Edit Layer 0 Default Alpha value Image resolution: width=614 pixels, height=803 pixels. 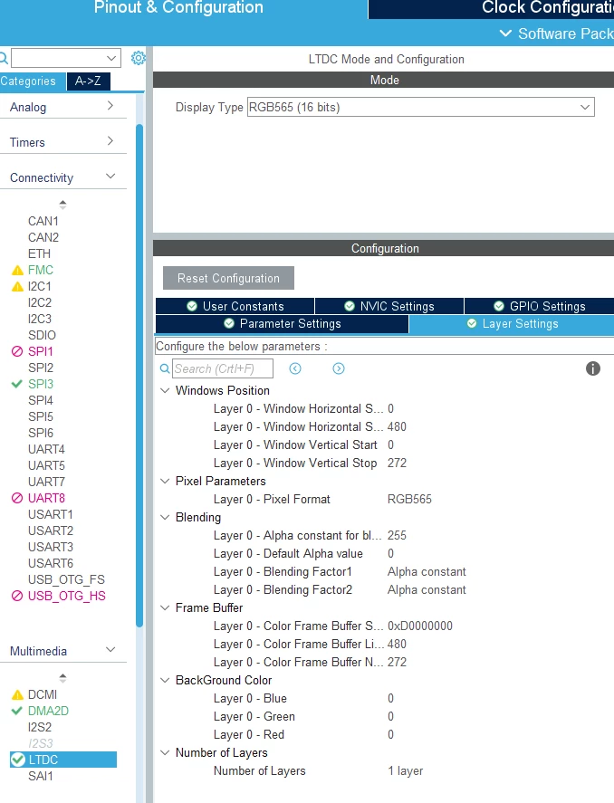390,554
